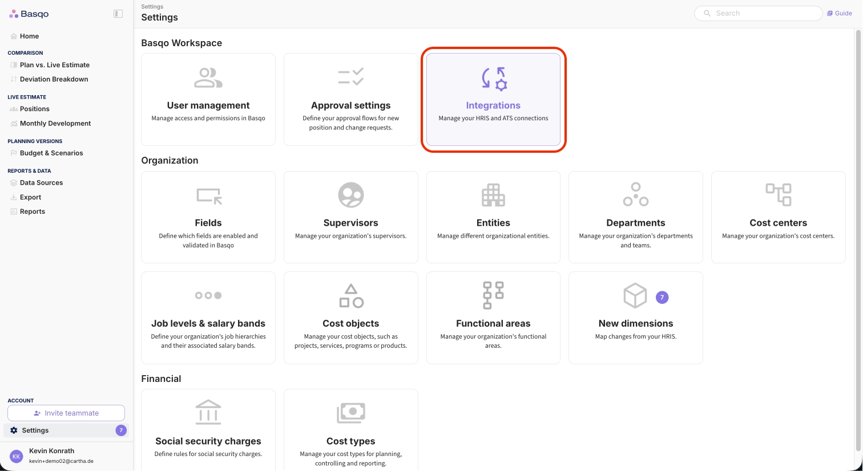
Task: Click Invite teammate button
Action: tap(66, 413)
